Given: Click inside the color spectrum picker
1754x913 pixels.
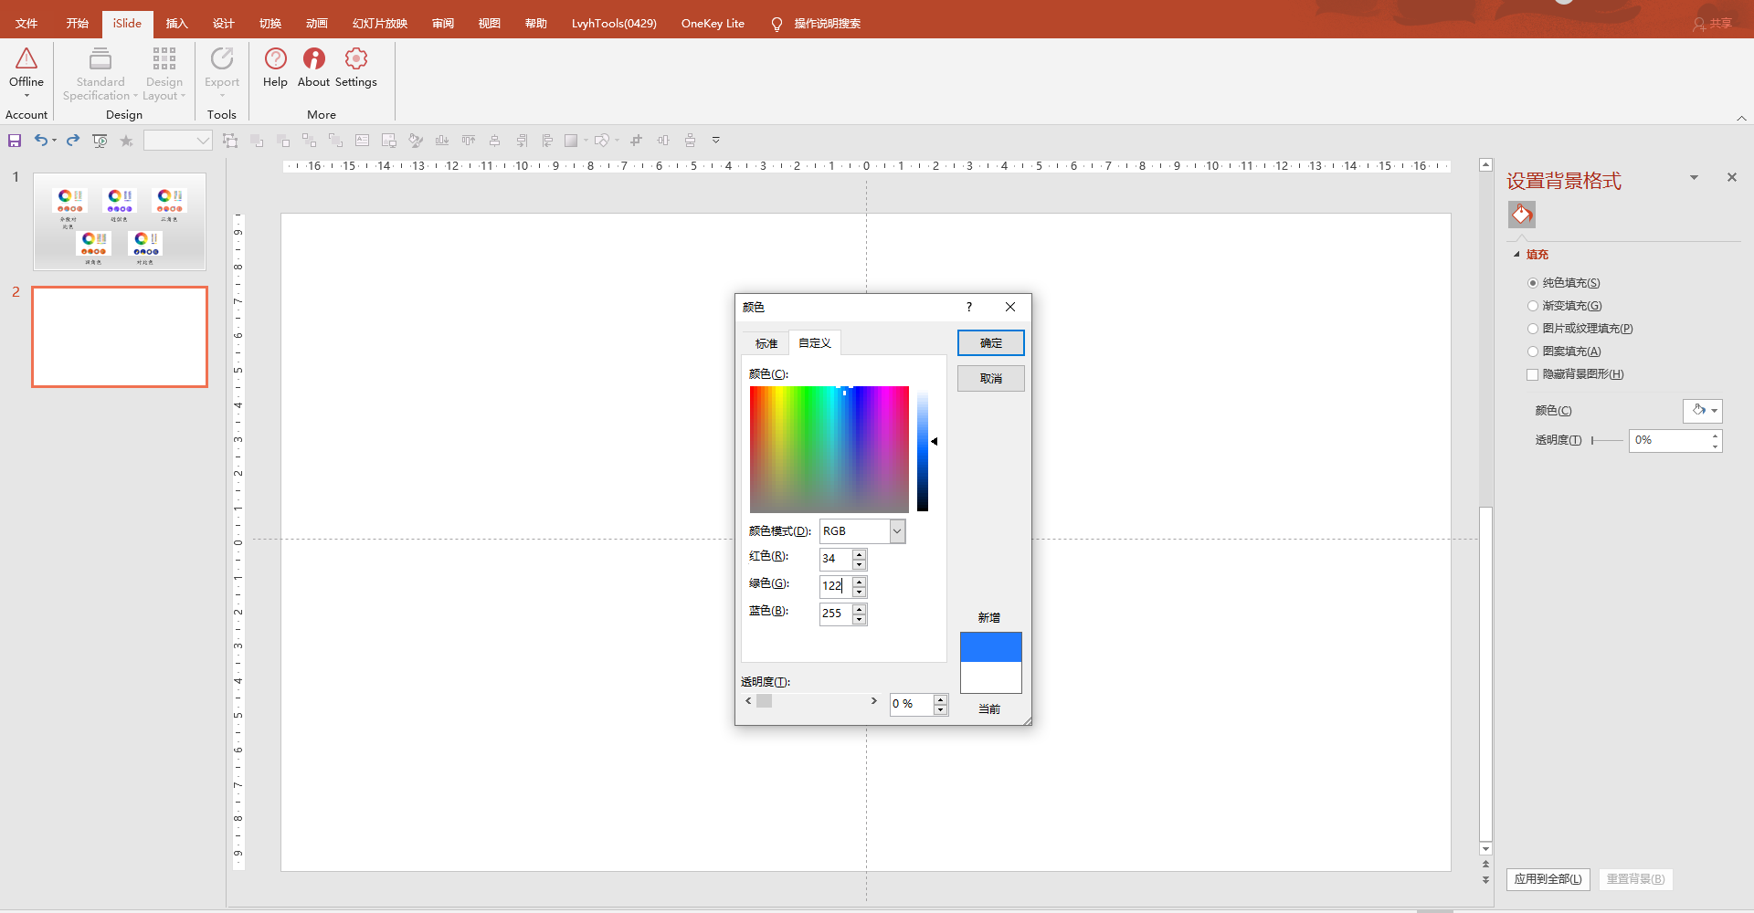Looking at the screenshot, I should (x=829, y=449).
